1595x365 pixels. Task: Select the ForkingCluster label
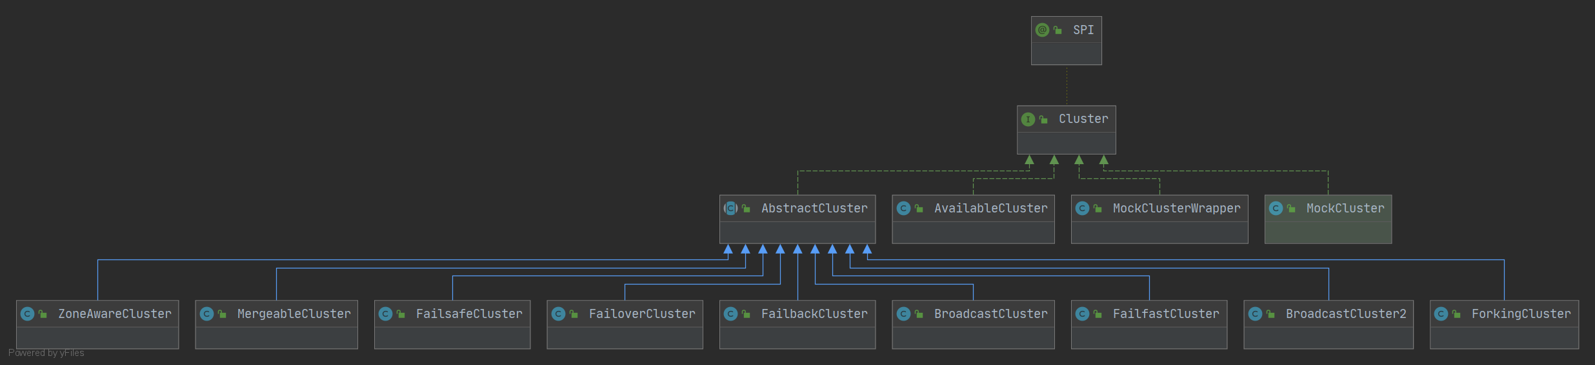point(1521,314)
